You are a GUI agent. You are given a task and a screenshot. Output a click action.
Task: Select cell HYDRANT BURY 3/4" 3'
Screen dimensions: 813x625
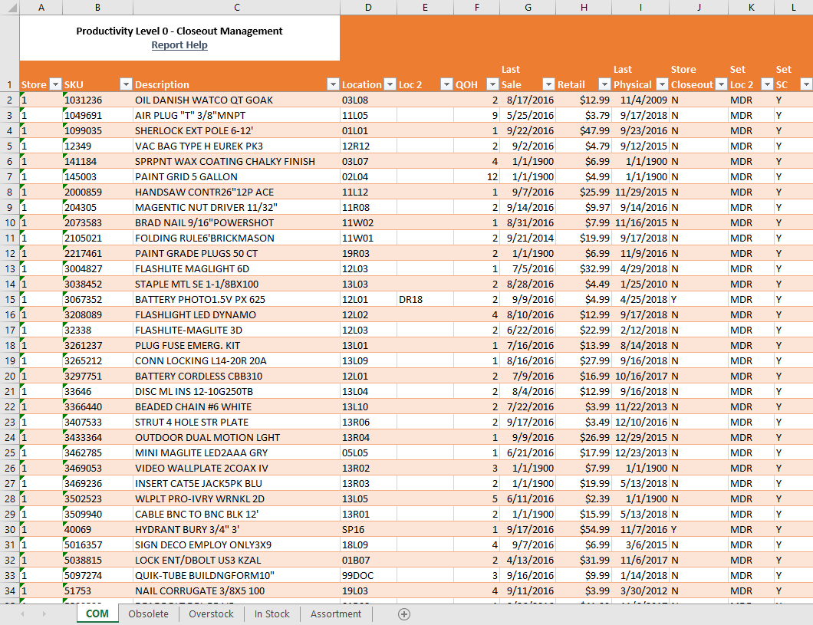coord(236,530)
